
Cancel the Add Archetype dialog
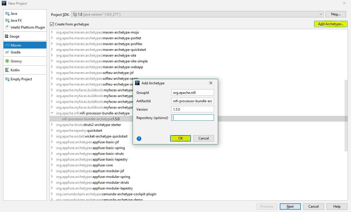coord(204,138)
